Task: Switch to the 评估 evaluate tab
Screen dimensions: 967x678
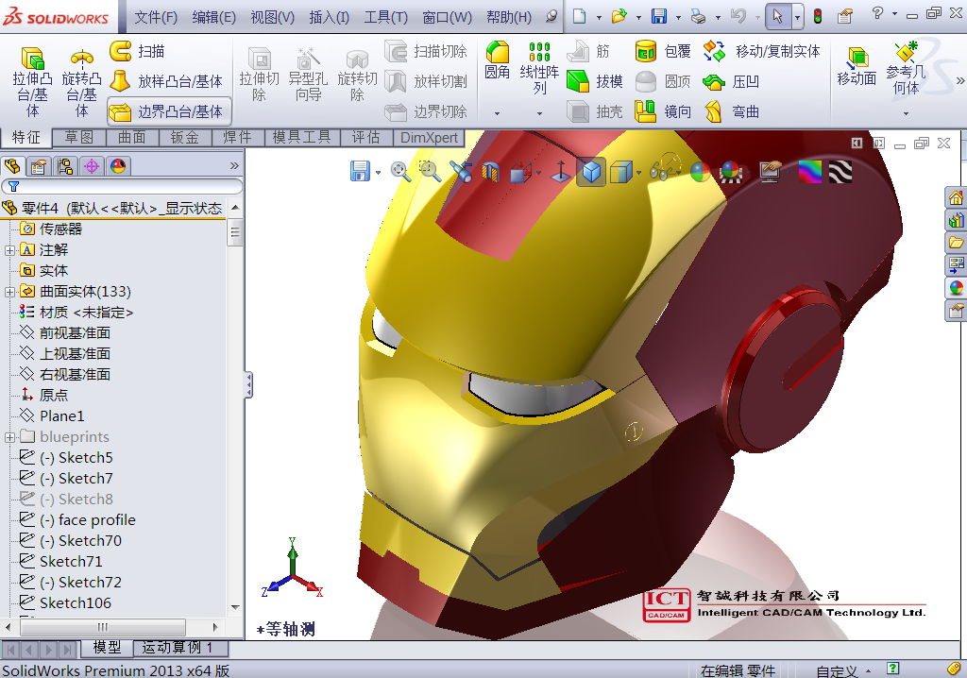Action: [365, 137]
